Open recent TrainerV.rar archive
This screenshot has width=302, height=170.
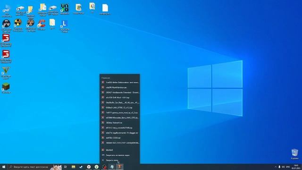(x=120, y=123)
